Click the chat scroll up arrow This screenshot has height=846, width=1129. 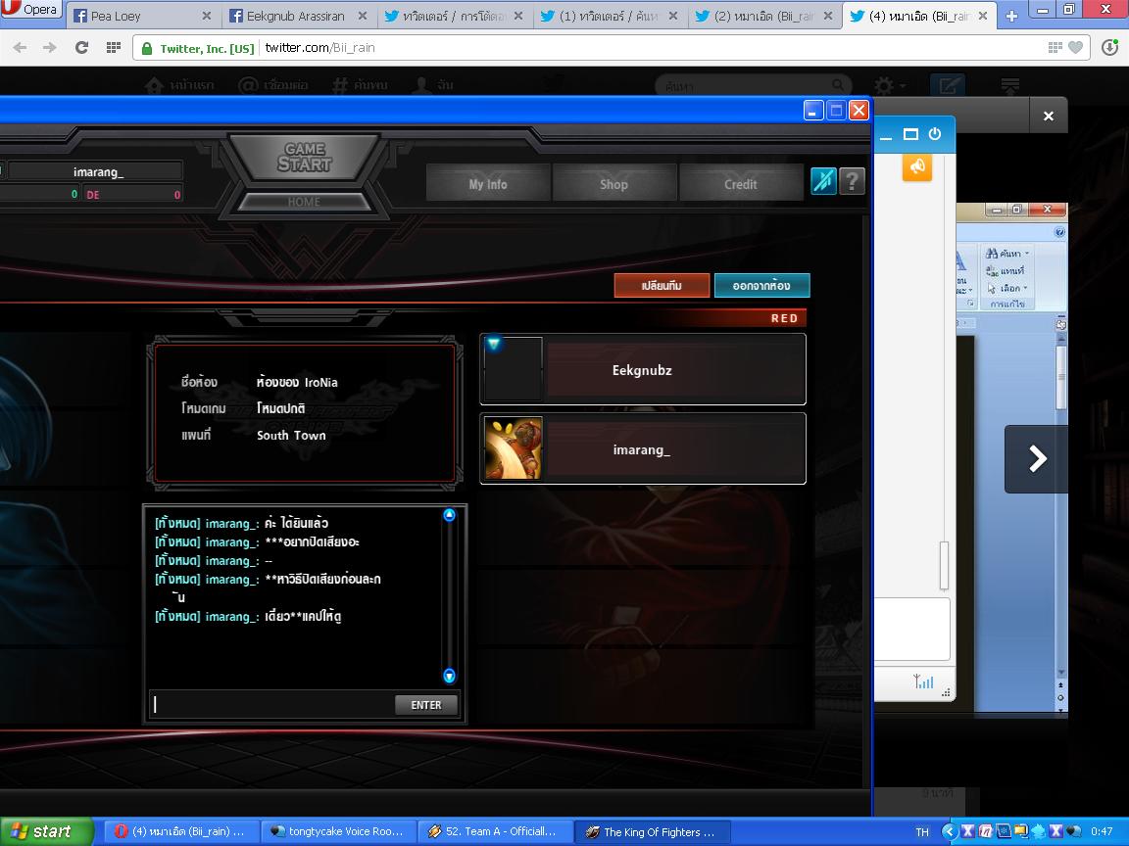[x=449, y=515]
